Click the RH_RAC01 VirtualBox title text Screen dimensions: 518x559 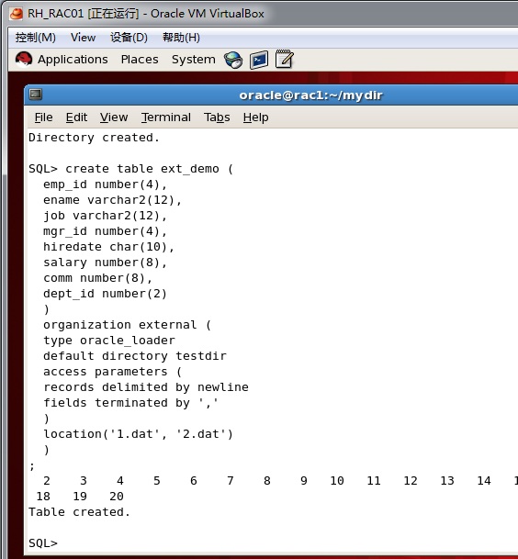click(x=145, y=14)
